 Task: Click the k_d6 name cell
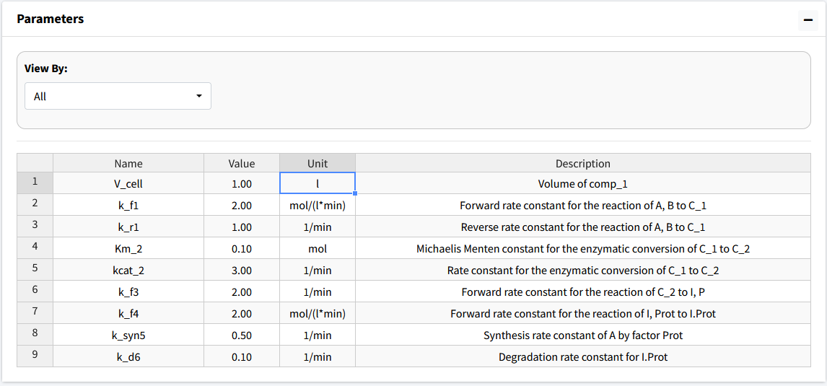tap(128, 356)
